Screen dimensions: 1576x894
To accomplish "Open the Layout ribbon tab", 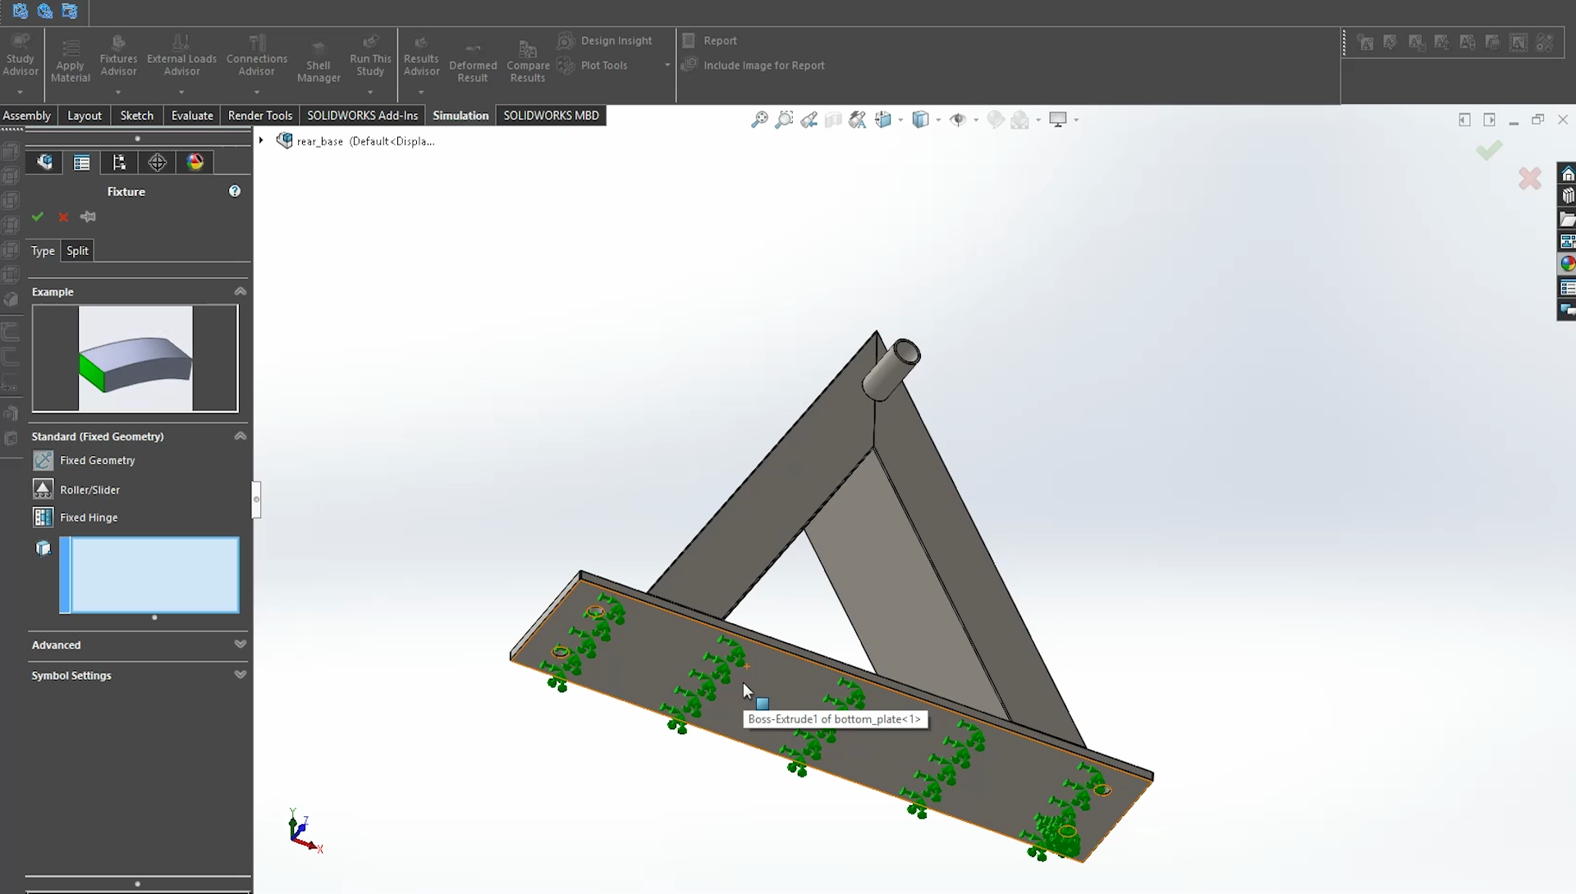I will pos(85,116).
